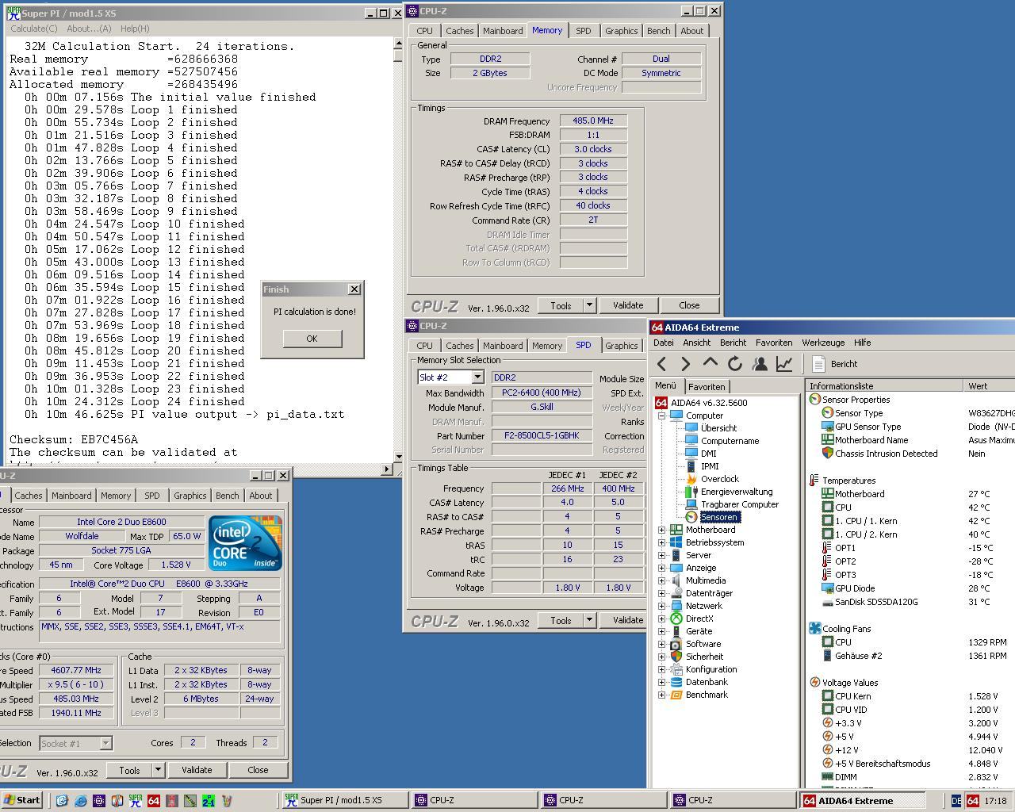
Task: Open the Start menu
Action: [22, 801]
